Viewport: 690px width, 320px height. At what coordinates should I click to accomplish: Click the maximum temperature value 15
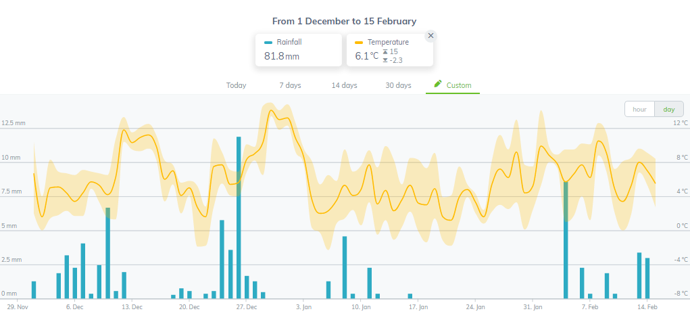(x=394, y=51)
